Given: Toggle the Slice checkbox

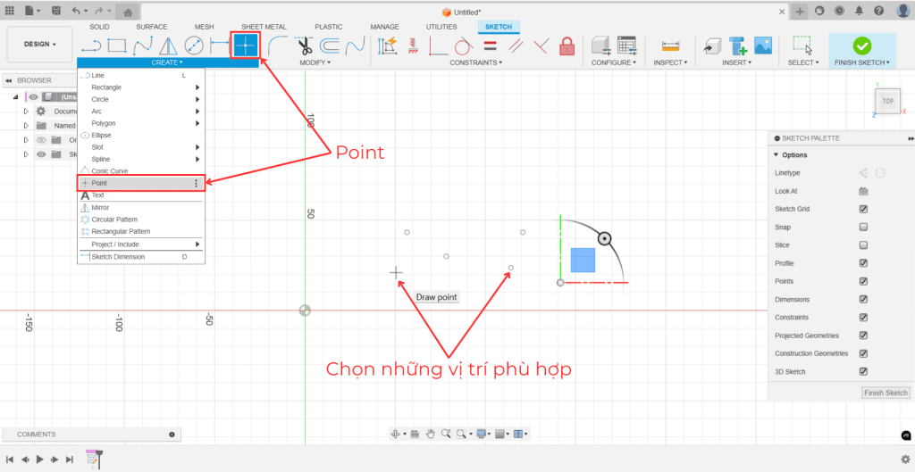Looking at the screenshot, I should pyautogui.click(x=863, y=245).
